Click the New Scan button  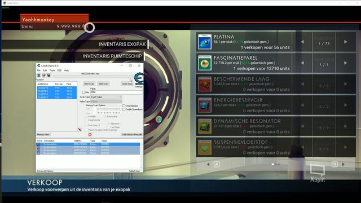click(x=89, y=84)
